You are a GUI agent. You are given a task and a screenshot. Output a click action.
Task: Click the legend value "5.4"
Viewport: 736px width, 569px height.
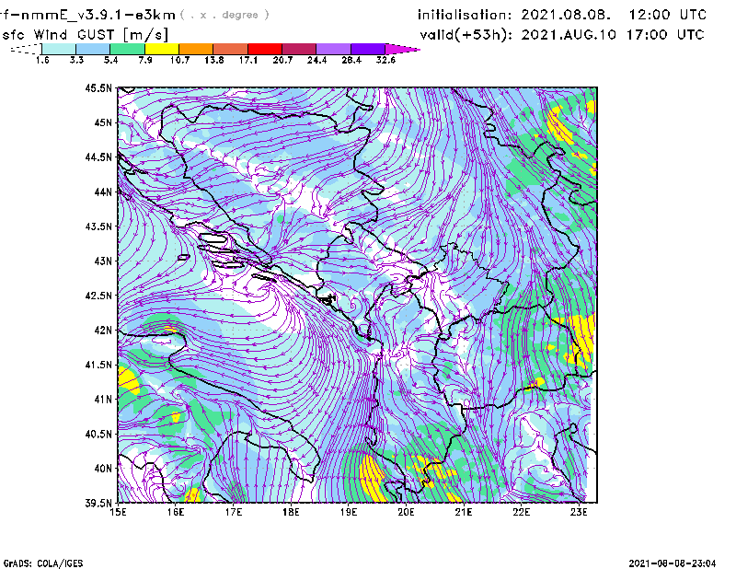click(110, 60)
